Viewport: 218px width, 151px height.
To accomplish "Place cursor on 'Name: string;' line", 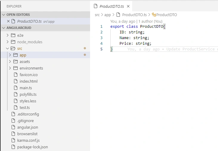I will click(x=134, y=38).
